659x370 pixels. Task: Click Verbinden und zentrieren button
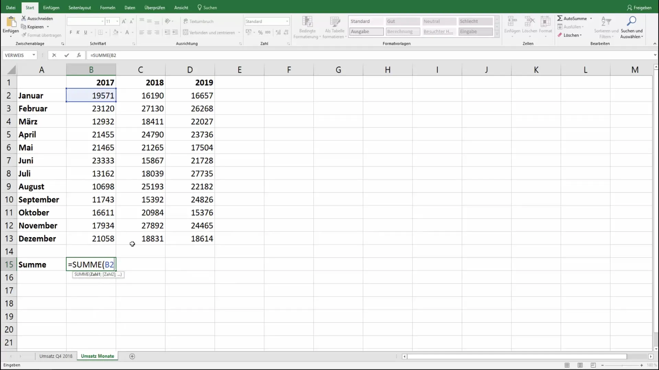coord(209,33)
